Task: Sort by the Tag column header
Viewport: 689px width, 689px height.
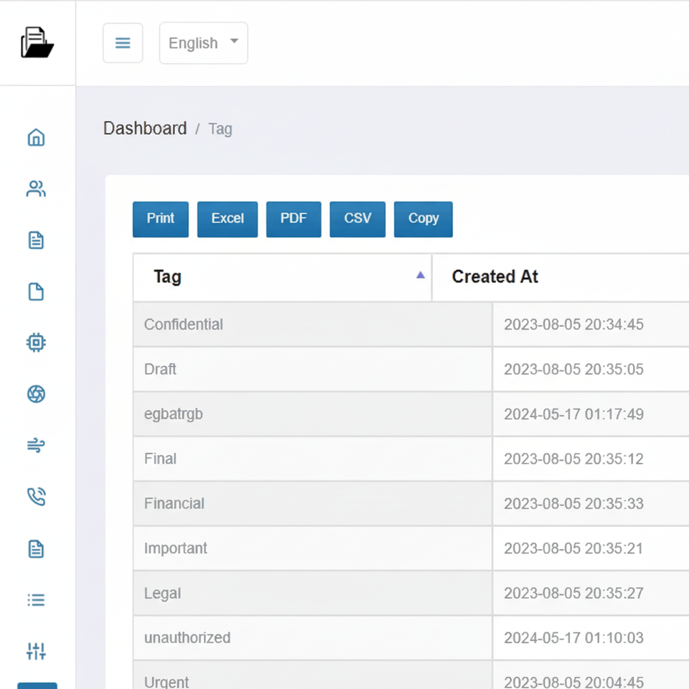Action: pyautogui.click(x=283, y=277)
